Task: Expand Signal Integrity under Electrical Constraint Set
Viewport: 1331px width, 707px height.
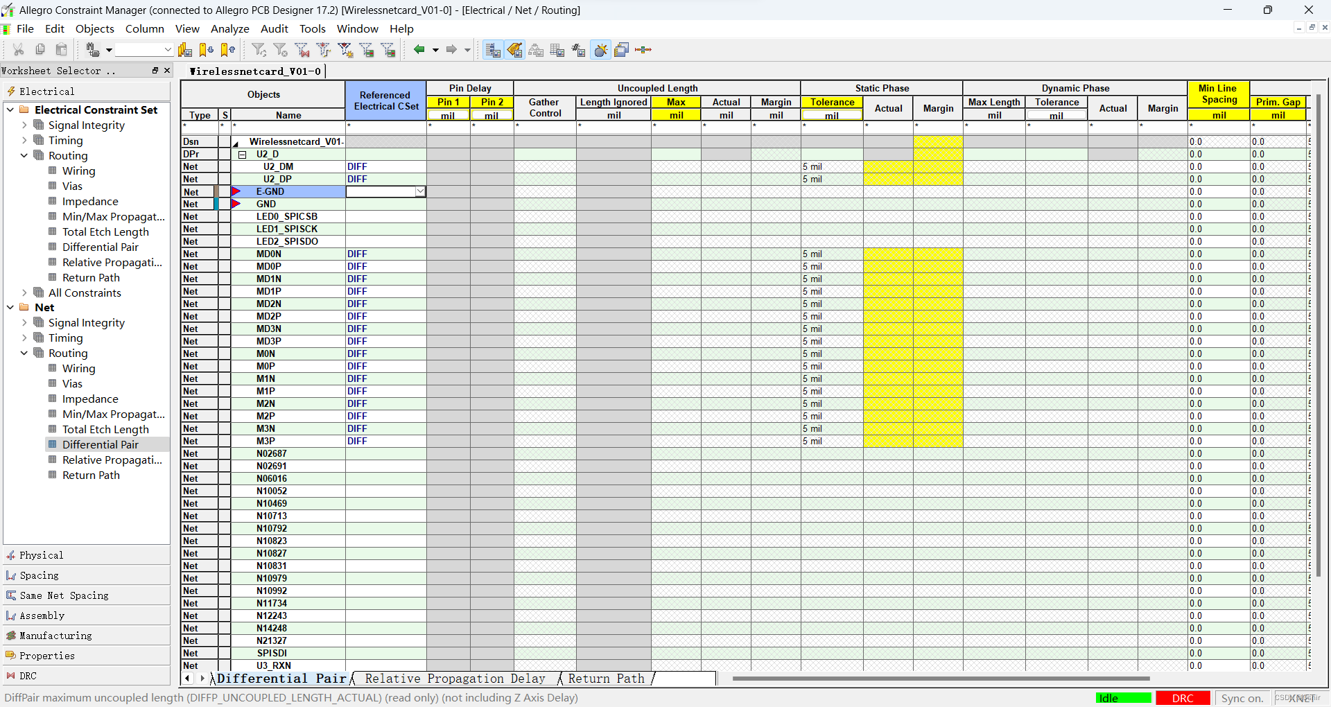Action: click(x=24, y=125)
